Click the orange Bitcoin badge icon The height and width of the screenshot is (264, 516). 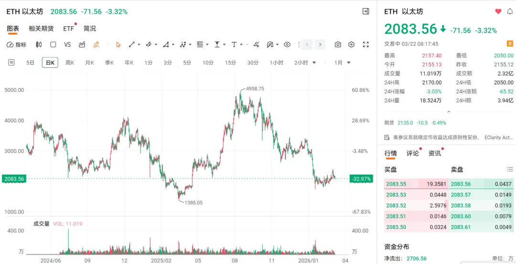pos(510,44)
